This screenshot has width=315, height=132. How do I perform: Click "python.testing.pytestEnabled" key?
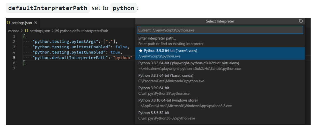coord(69,52)
